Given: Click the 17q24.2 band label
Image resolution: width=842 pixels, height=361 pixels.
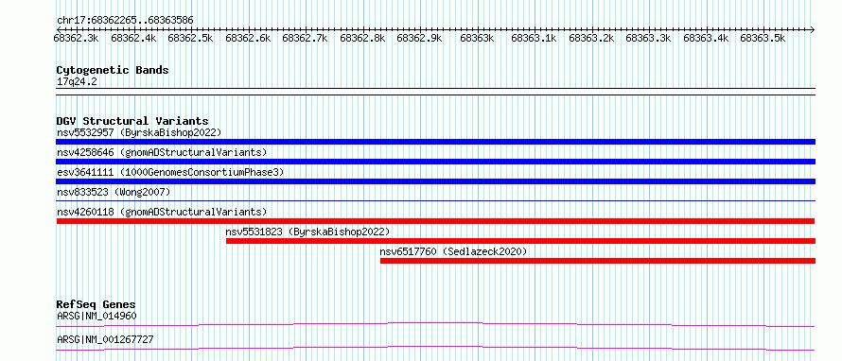Looking at the screenshot, I should [x=77, y=82].
